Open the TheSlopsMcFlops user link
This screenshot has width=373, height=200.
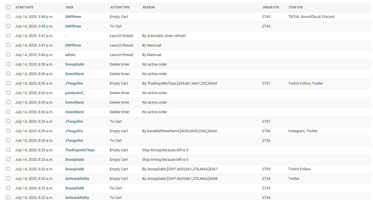pos(80,150)
